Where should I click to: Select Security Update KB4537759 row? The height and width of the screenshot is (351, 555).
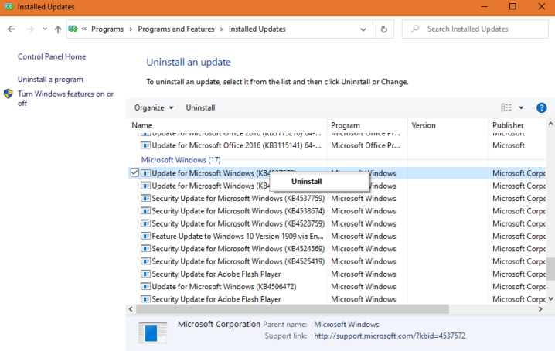pos(238,199)
